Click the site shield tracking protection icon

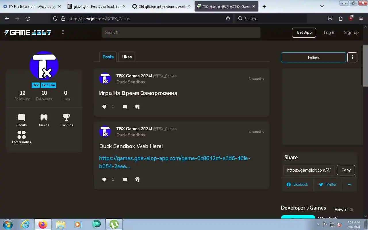coord(55,18)
